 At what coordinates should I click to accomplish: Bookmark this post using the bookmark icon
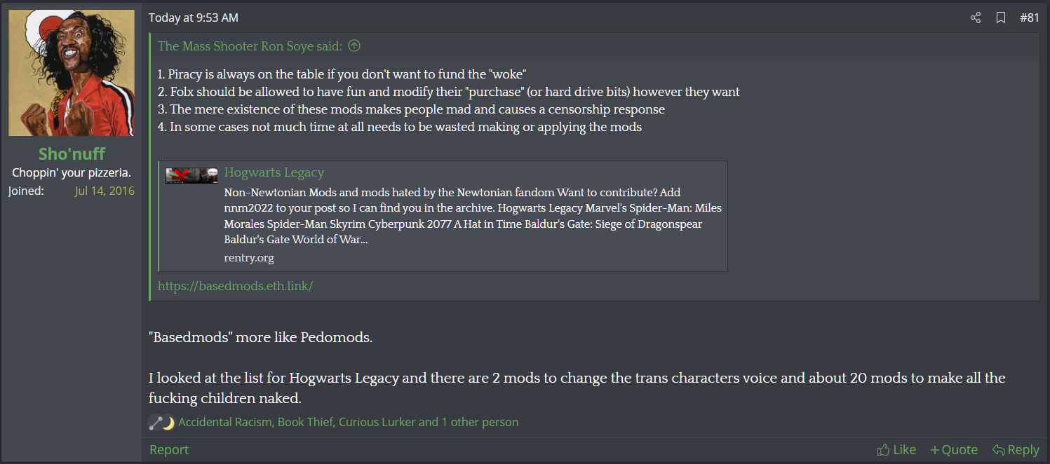coord(1001,18)
